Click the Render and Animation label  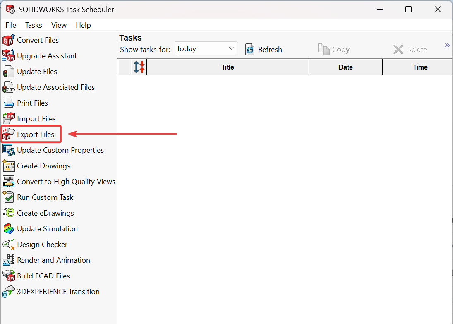[x=53, y=260]
